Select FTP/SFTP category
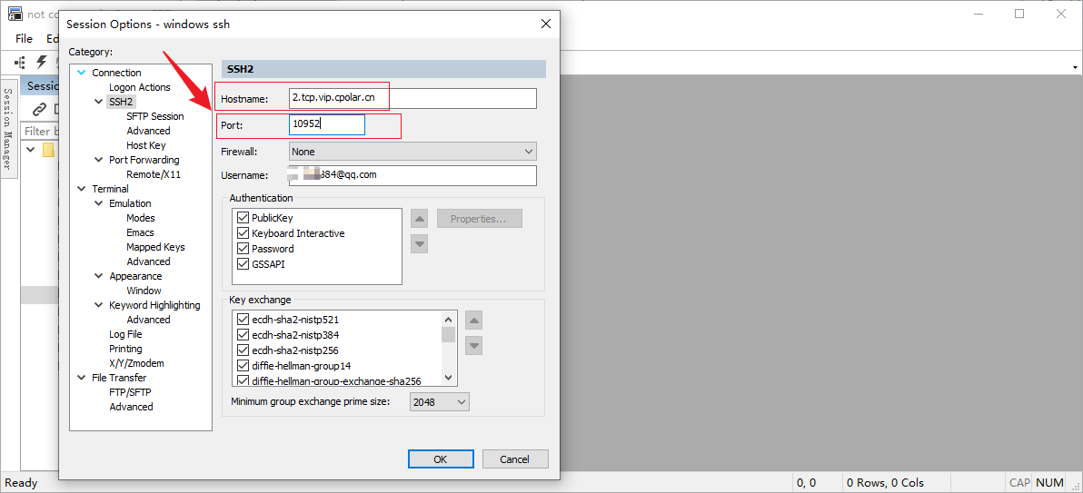The image size is (1083, 493). click(x=131, y=392)
